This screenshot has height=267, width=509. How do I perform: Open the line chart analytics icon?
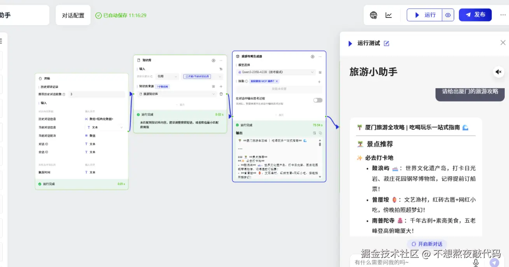388,15
